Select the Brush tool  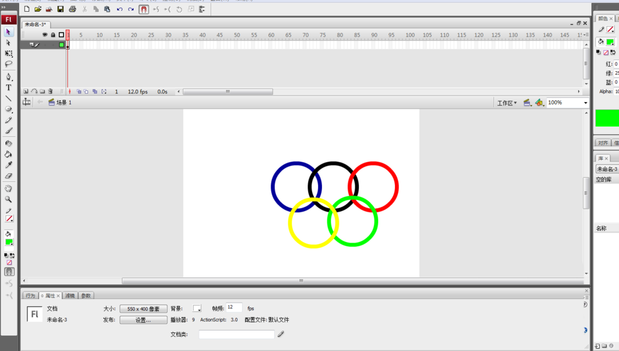8,131
